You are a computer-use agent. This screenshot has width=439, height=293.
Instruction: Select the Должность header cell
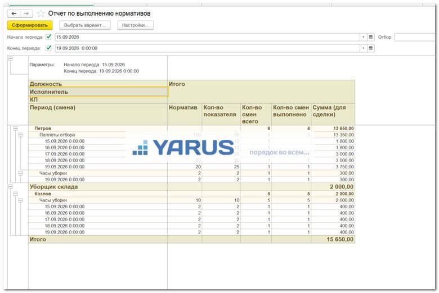pyautogui.click(x=98, y=84)
